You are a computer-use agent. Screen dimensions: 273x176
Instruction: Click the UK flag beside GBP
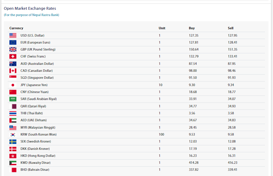(x=13, y=49)
